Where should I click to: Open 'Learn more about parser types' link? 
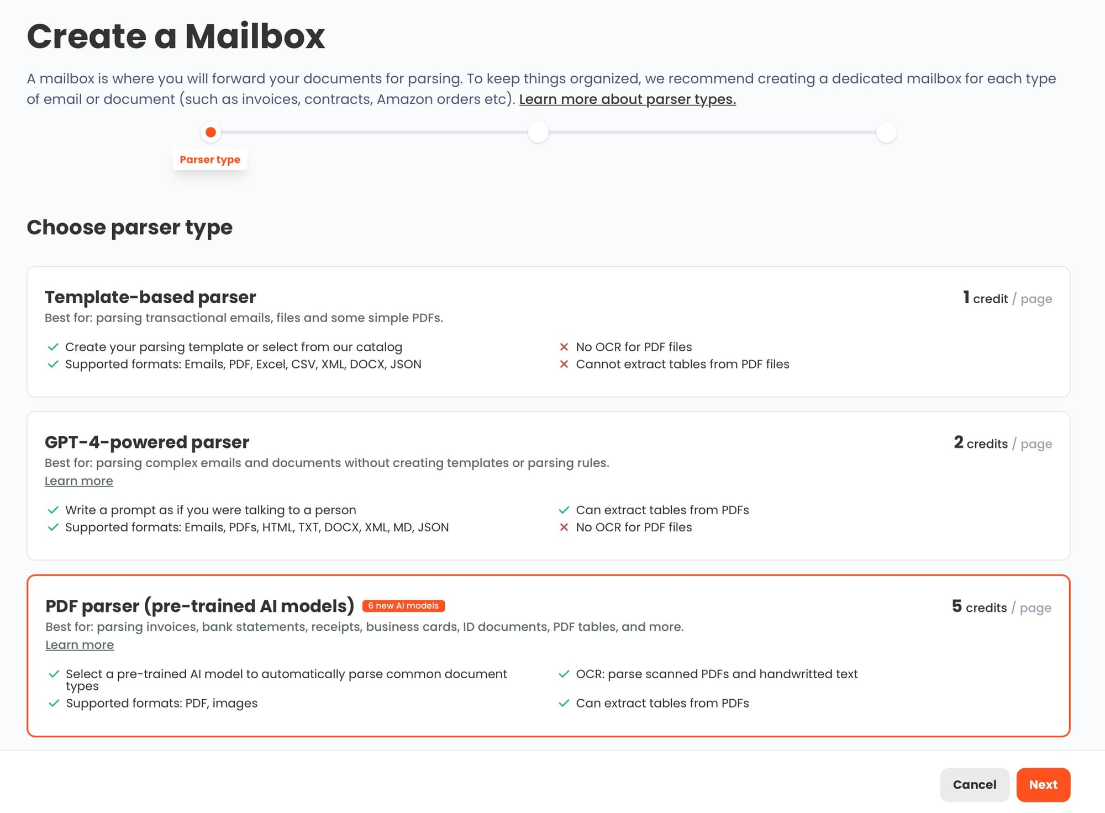point(627,99)
